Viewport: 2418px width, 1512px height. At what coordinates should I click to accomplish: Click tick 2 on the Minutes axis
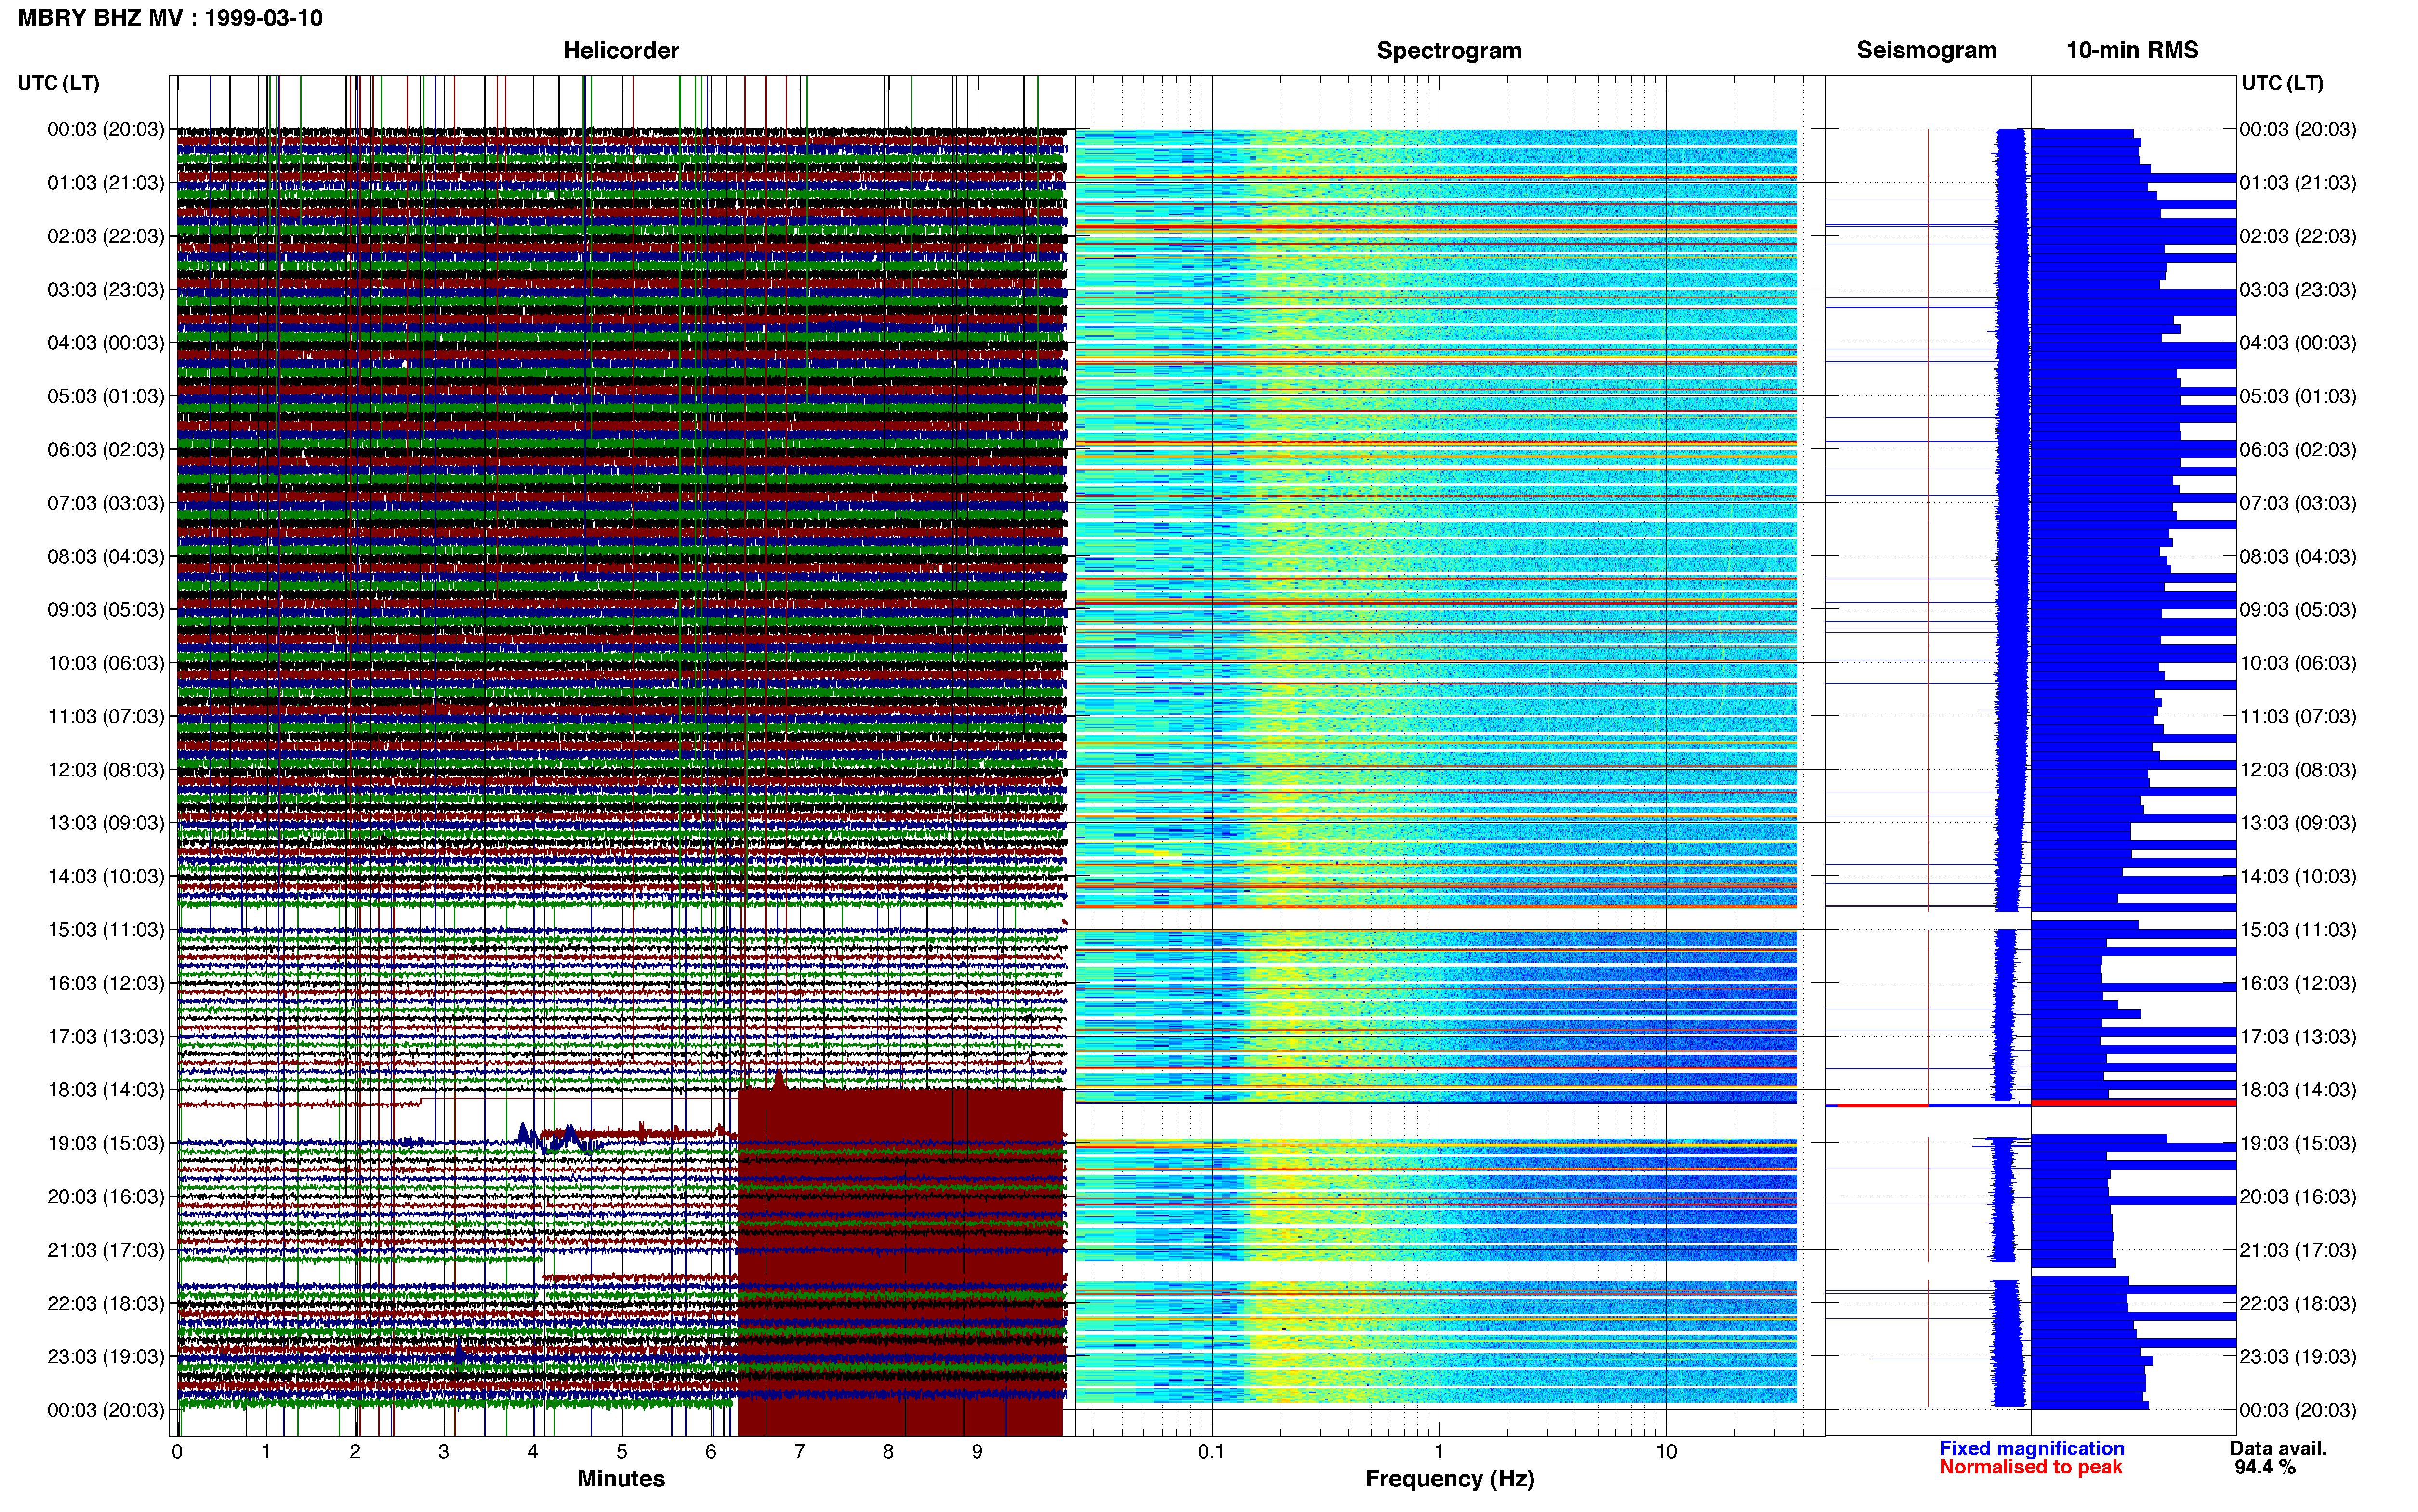click(x=355, y=1452)
